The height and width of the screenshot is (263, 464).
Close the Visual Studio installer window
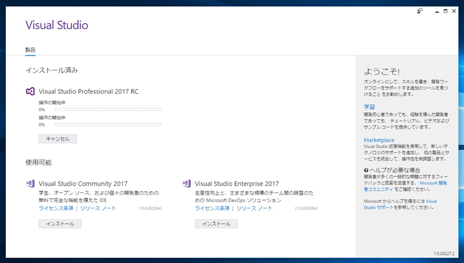coord(454,11)
